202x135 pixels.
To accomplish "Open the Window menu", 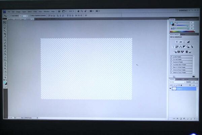I will click(x=47, y=11).
